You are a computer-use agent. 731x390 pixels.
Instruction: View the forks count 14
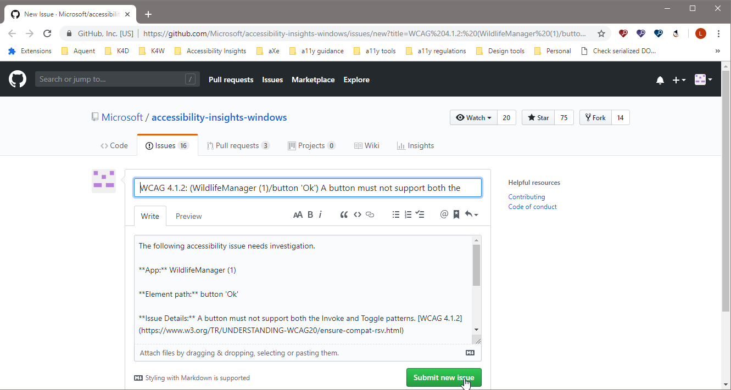click(621, 117)
